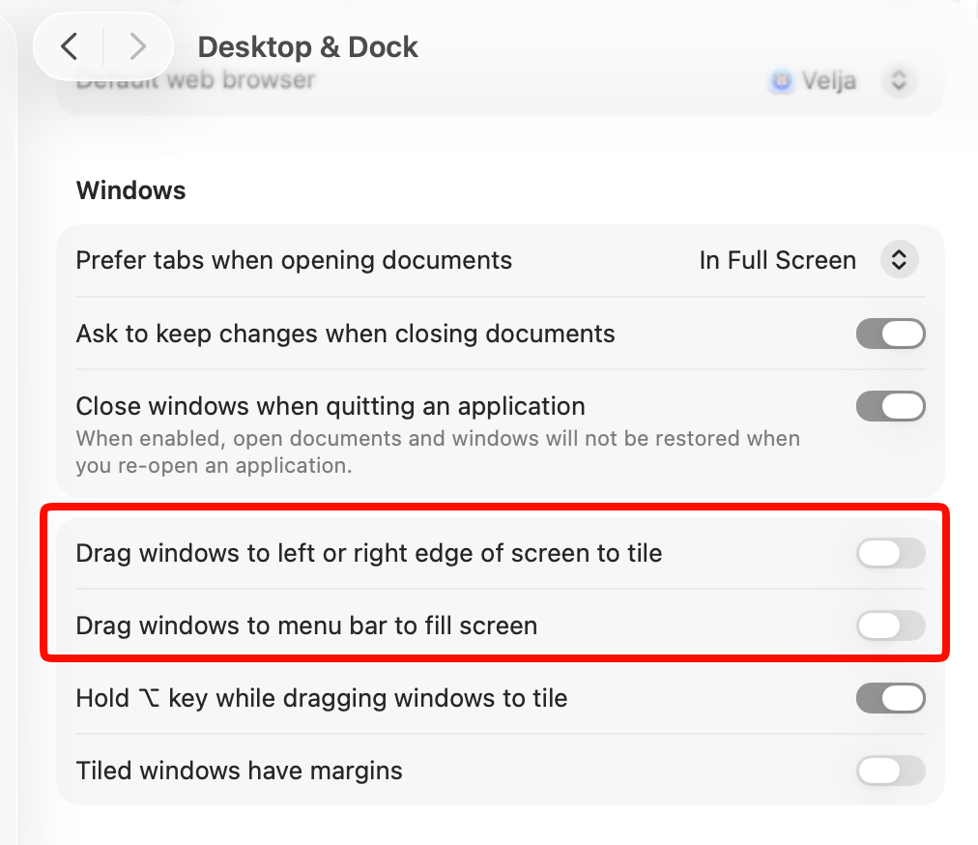
Task: Expand the Prefer tabs up-down chevron
Action: click(899, 260)
